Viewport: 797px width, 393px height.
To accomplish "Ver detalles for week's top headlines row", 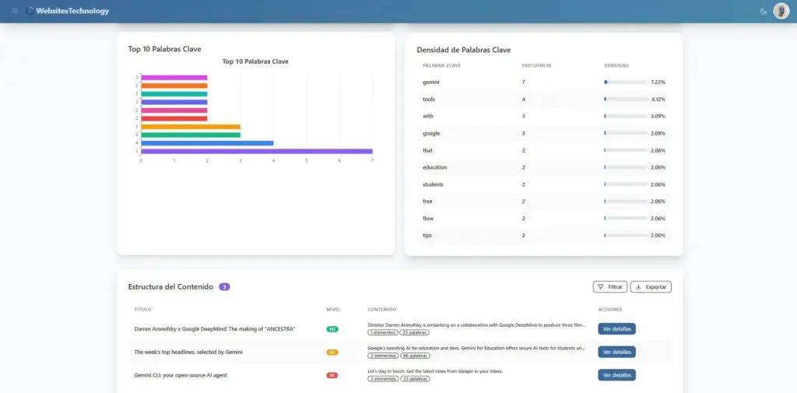I will 616,352.
